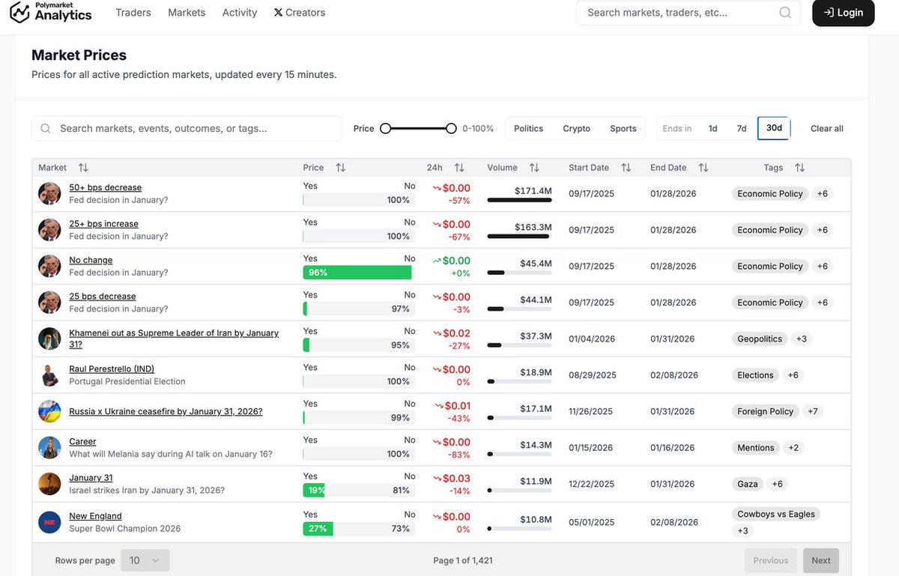This screenshot has width=899, height=576.
Task: Click the Next page button
Action: tap(820, 560)
